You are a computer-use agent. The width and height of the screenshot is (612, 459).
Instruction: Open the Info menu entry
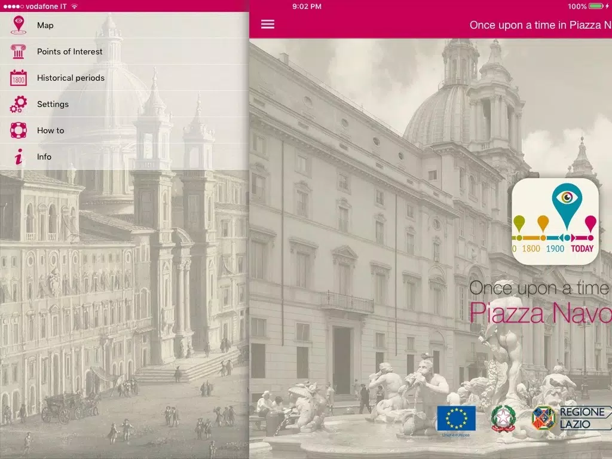124,157
